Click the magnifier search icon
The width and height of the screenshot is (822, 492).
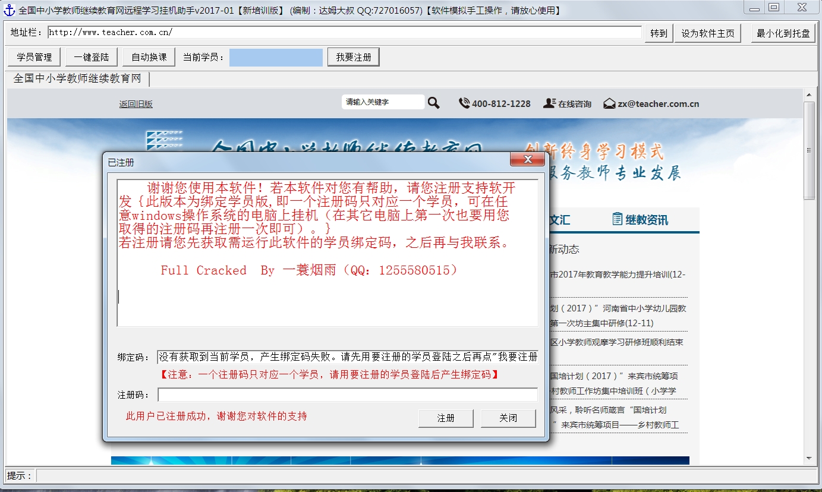(x=434, y=103)
